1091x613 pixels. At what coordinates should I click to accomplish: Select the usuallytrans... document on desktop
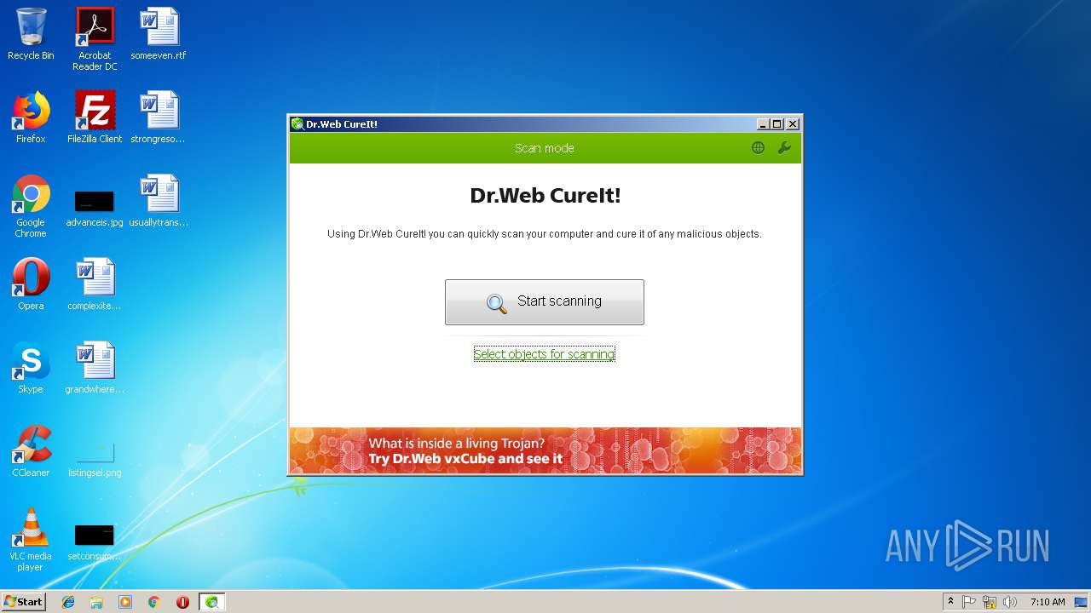tap(159, 201)
